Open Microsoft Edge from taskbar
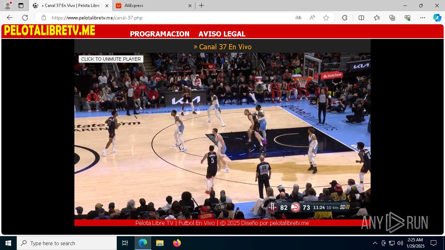This screenshot has height=250, width=445. point(143,243)
